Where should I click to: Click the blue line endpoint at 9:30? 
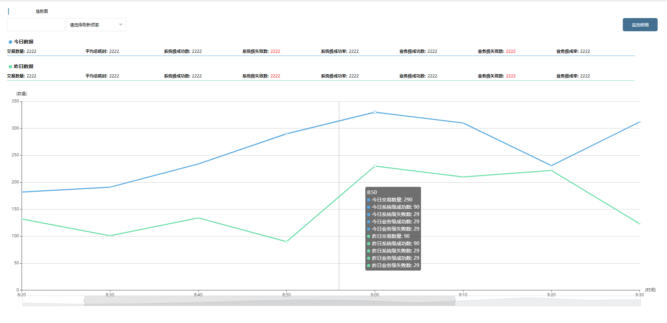pyautogui.click(x=640, y=122)
